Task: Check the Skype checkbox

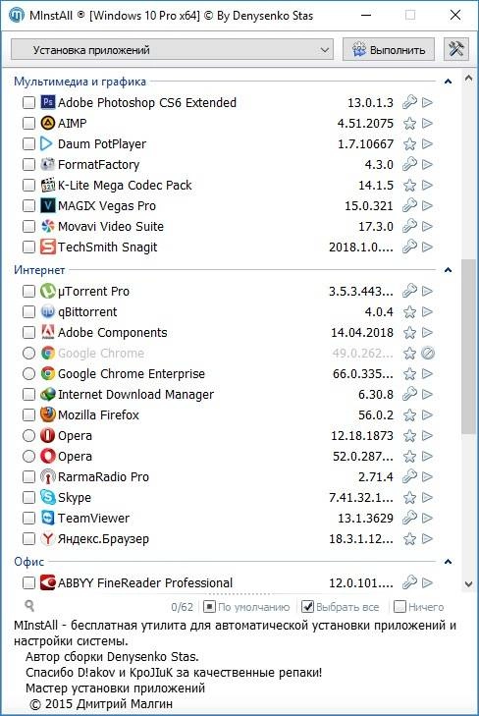Action: pyautogui.click(x=28, y=497)
